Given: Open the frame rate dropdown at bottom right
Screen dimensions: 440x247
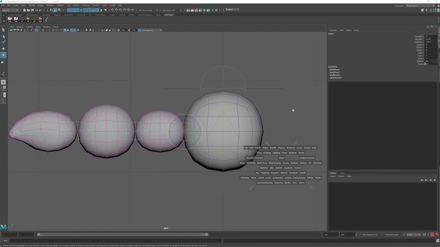Looking at the screenshot, I should 413,234.
